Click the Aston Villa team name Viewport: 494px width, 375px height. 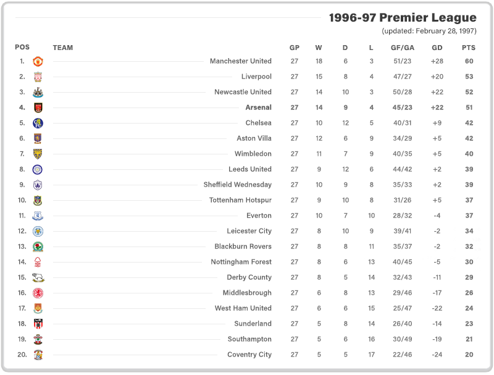[x=254, y=138]
